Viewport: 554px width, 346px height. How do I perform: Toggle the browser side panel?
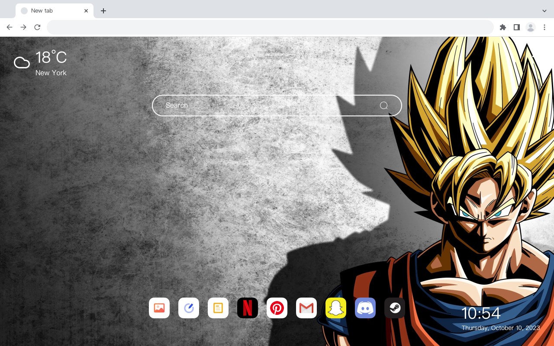pyautogui.click(x=517, y=27)
